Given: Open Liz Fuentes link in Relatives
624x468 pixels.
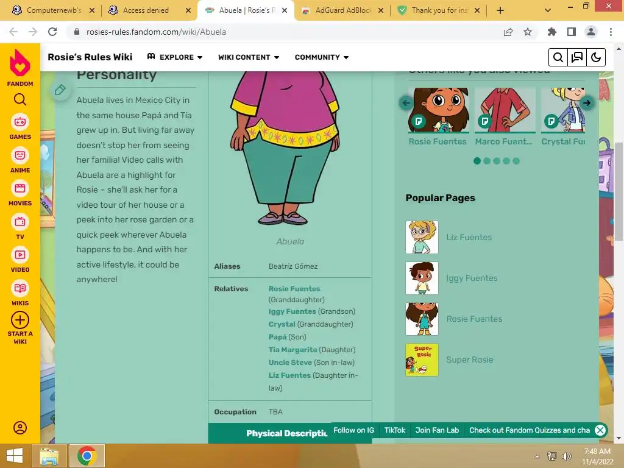Looking at the screenshot, I should [289, 375].
